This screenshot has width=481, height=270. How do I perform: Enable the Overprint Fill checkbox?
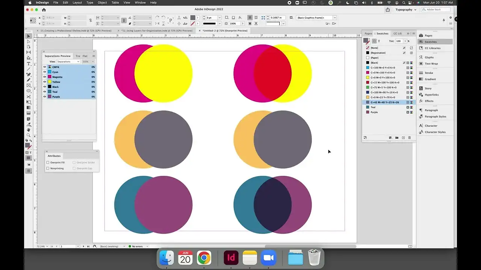(x=48, y=162)
